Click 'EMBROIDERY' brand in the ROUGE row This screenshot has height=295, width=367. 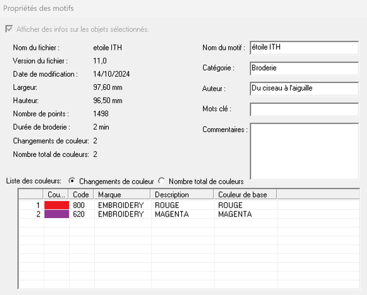pos(121,205)
